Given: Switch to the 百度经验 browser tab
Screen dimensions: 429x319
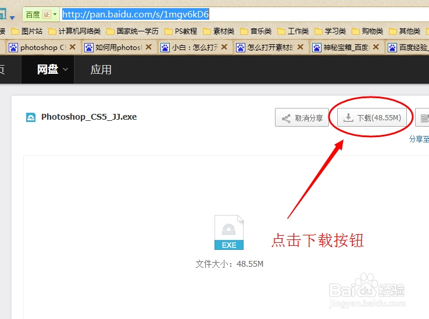Looking at the screenshot, I should pyautogui.click(x=407, y=48).
